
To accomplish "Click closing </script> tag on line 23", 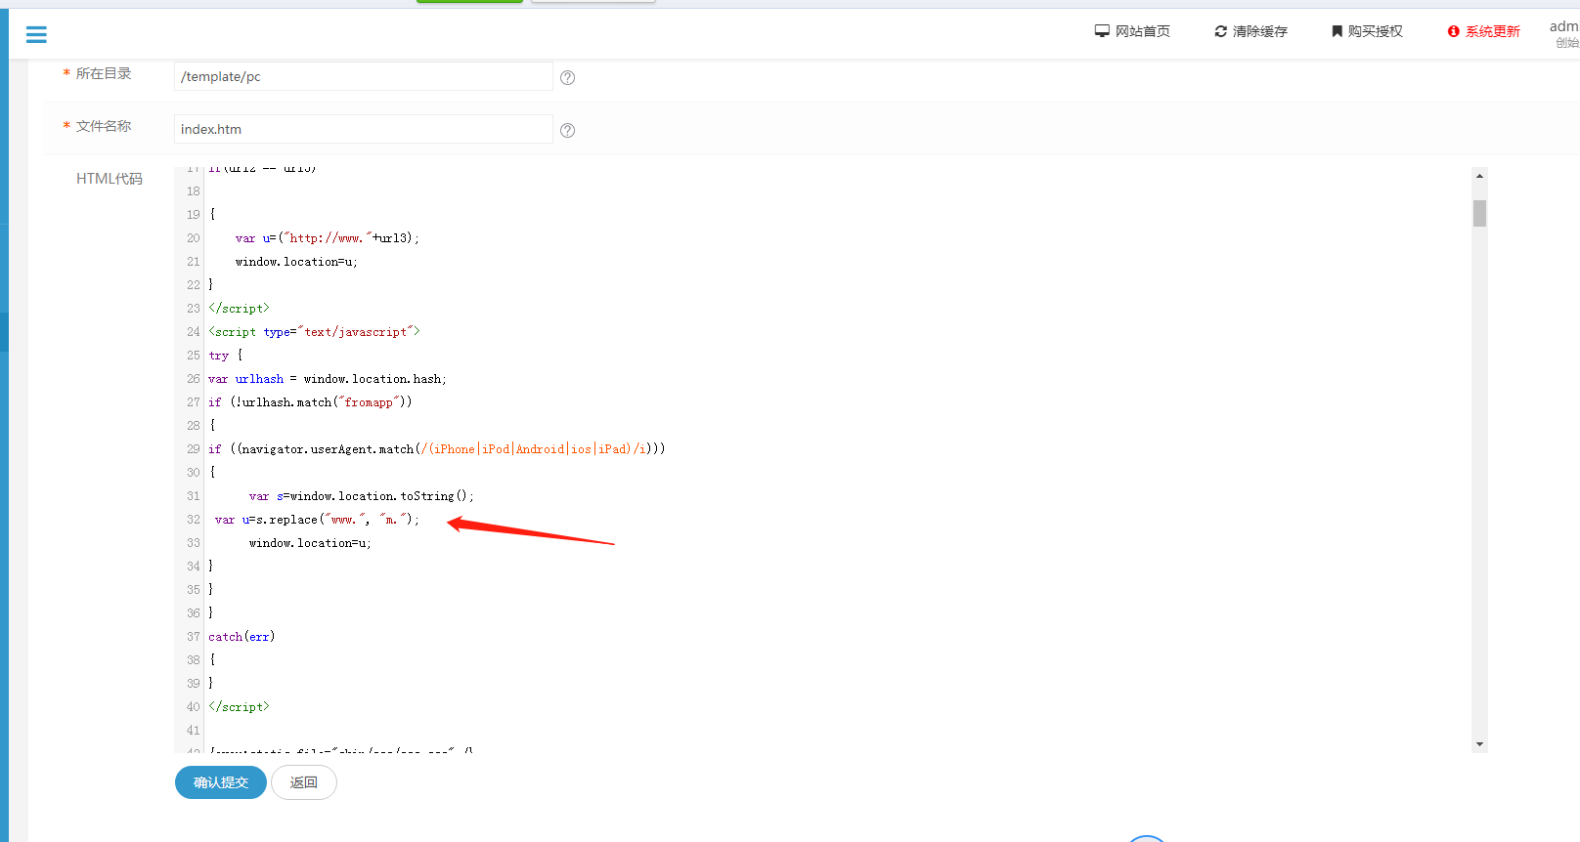I will (x=239, y=309).
